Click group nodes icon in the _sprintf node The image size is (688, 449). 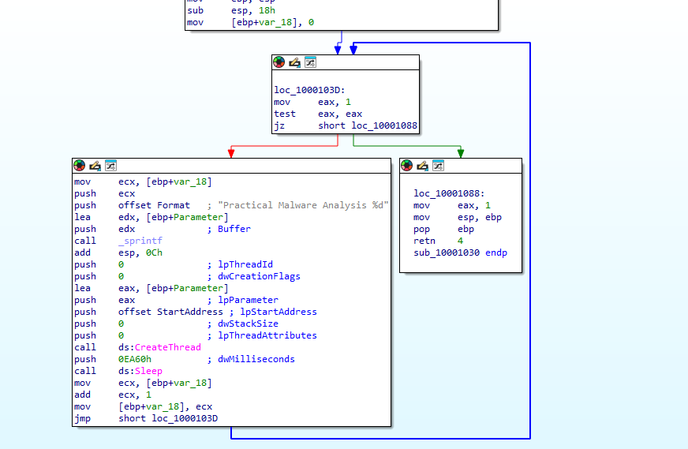click(x=111, y=166)
